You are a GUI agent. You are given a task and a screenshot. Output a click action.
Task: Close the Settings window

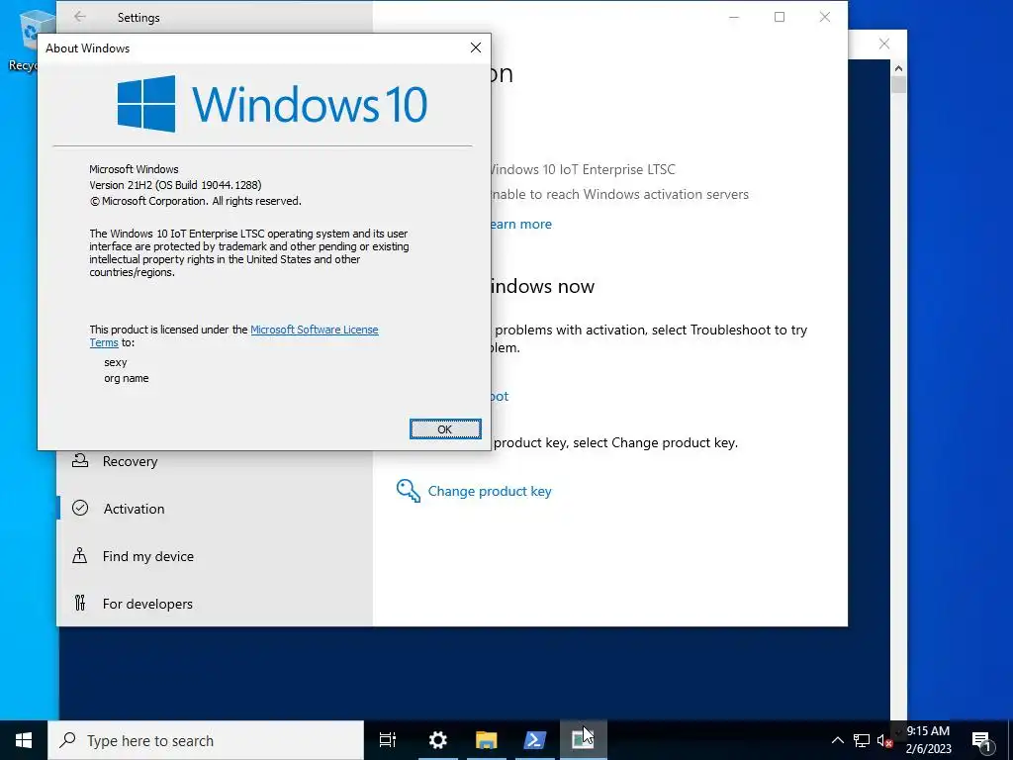click(x=825, y=17)
